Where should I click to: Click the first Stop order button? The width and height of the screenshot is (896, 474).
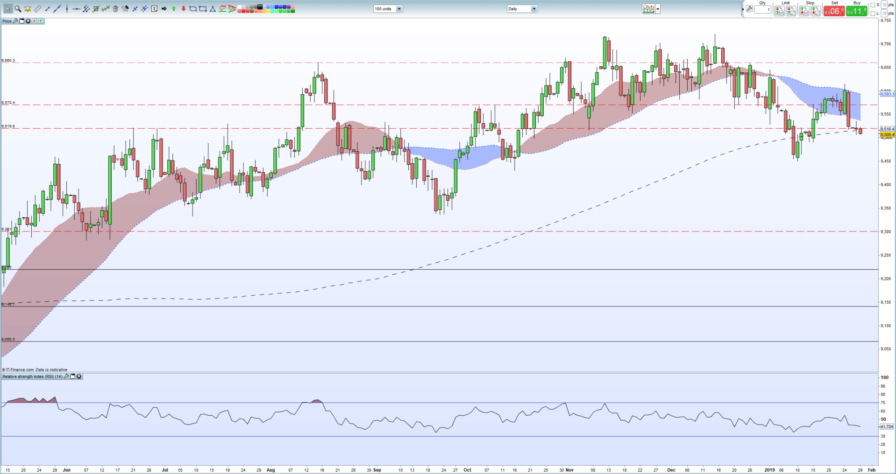point(804,11)
